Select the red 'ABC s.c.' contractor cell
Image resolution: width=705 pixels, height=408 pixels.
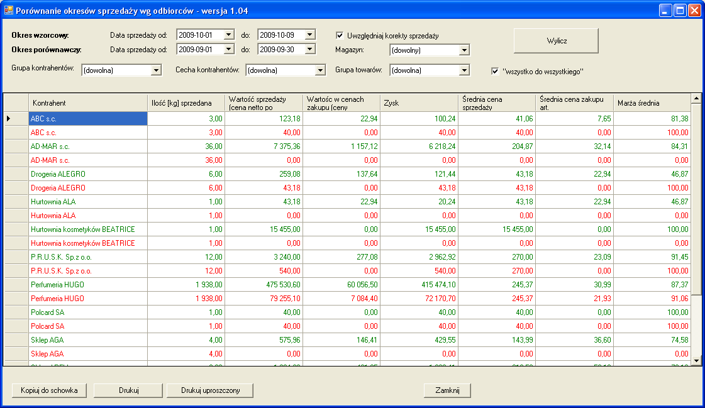click(88, 133)
